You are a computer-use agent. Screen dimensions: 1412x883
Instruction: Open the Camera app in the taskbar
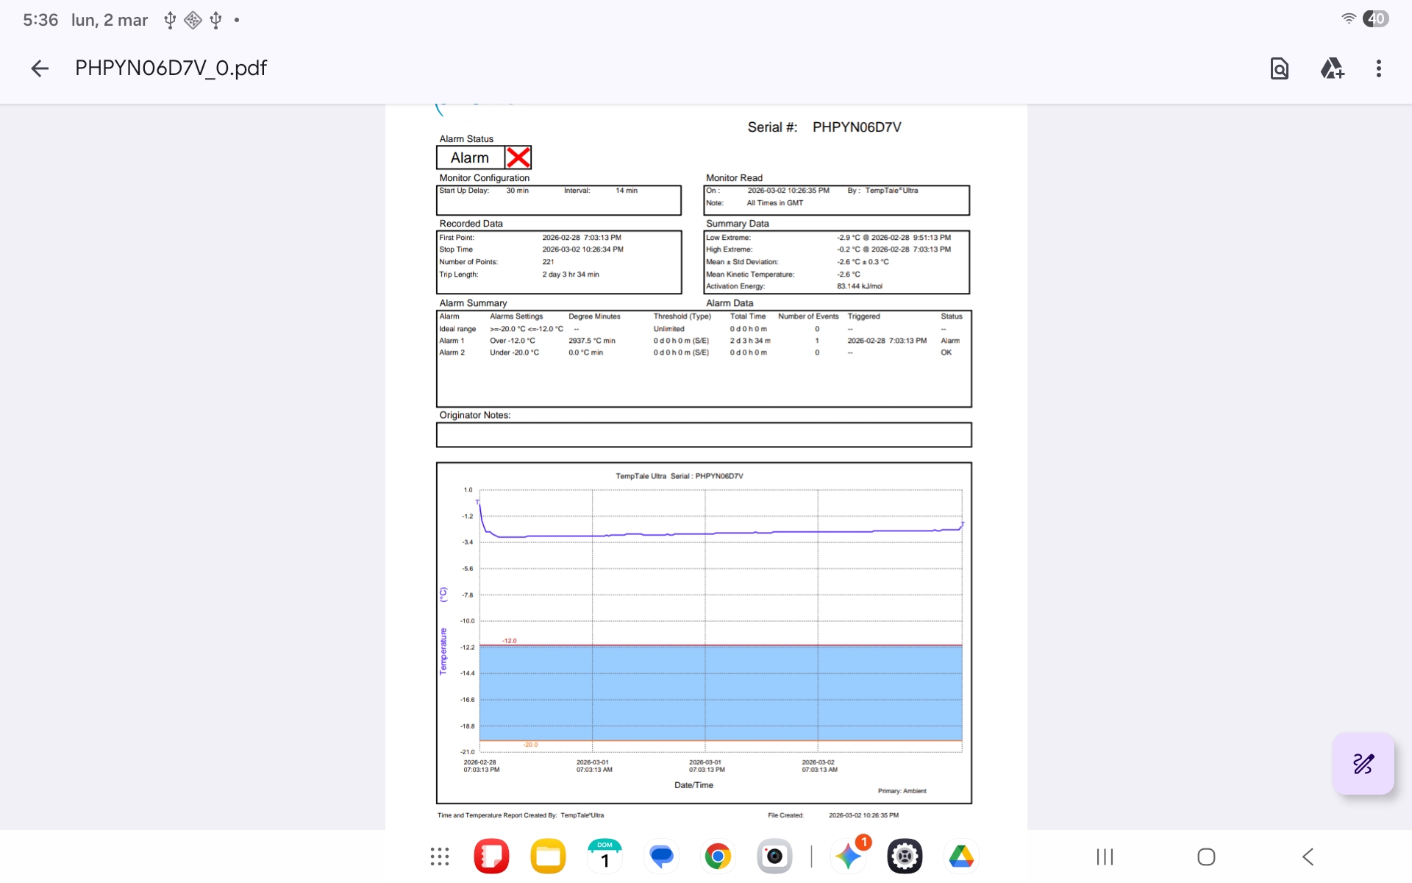774,857
